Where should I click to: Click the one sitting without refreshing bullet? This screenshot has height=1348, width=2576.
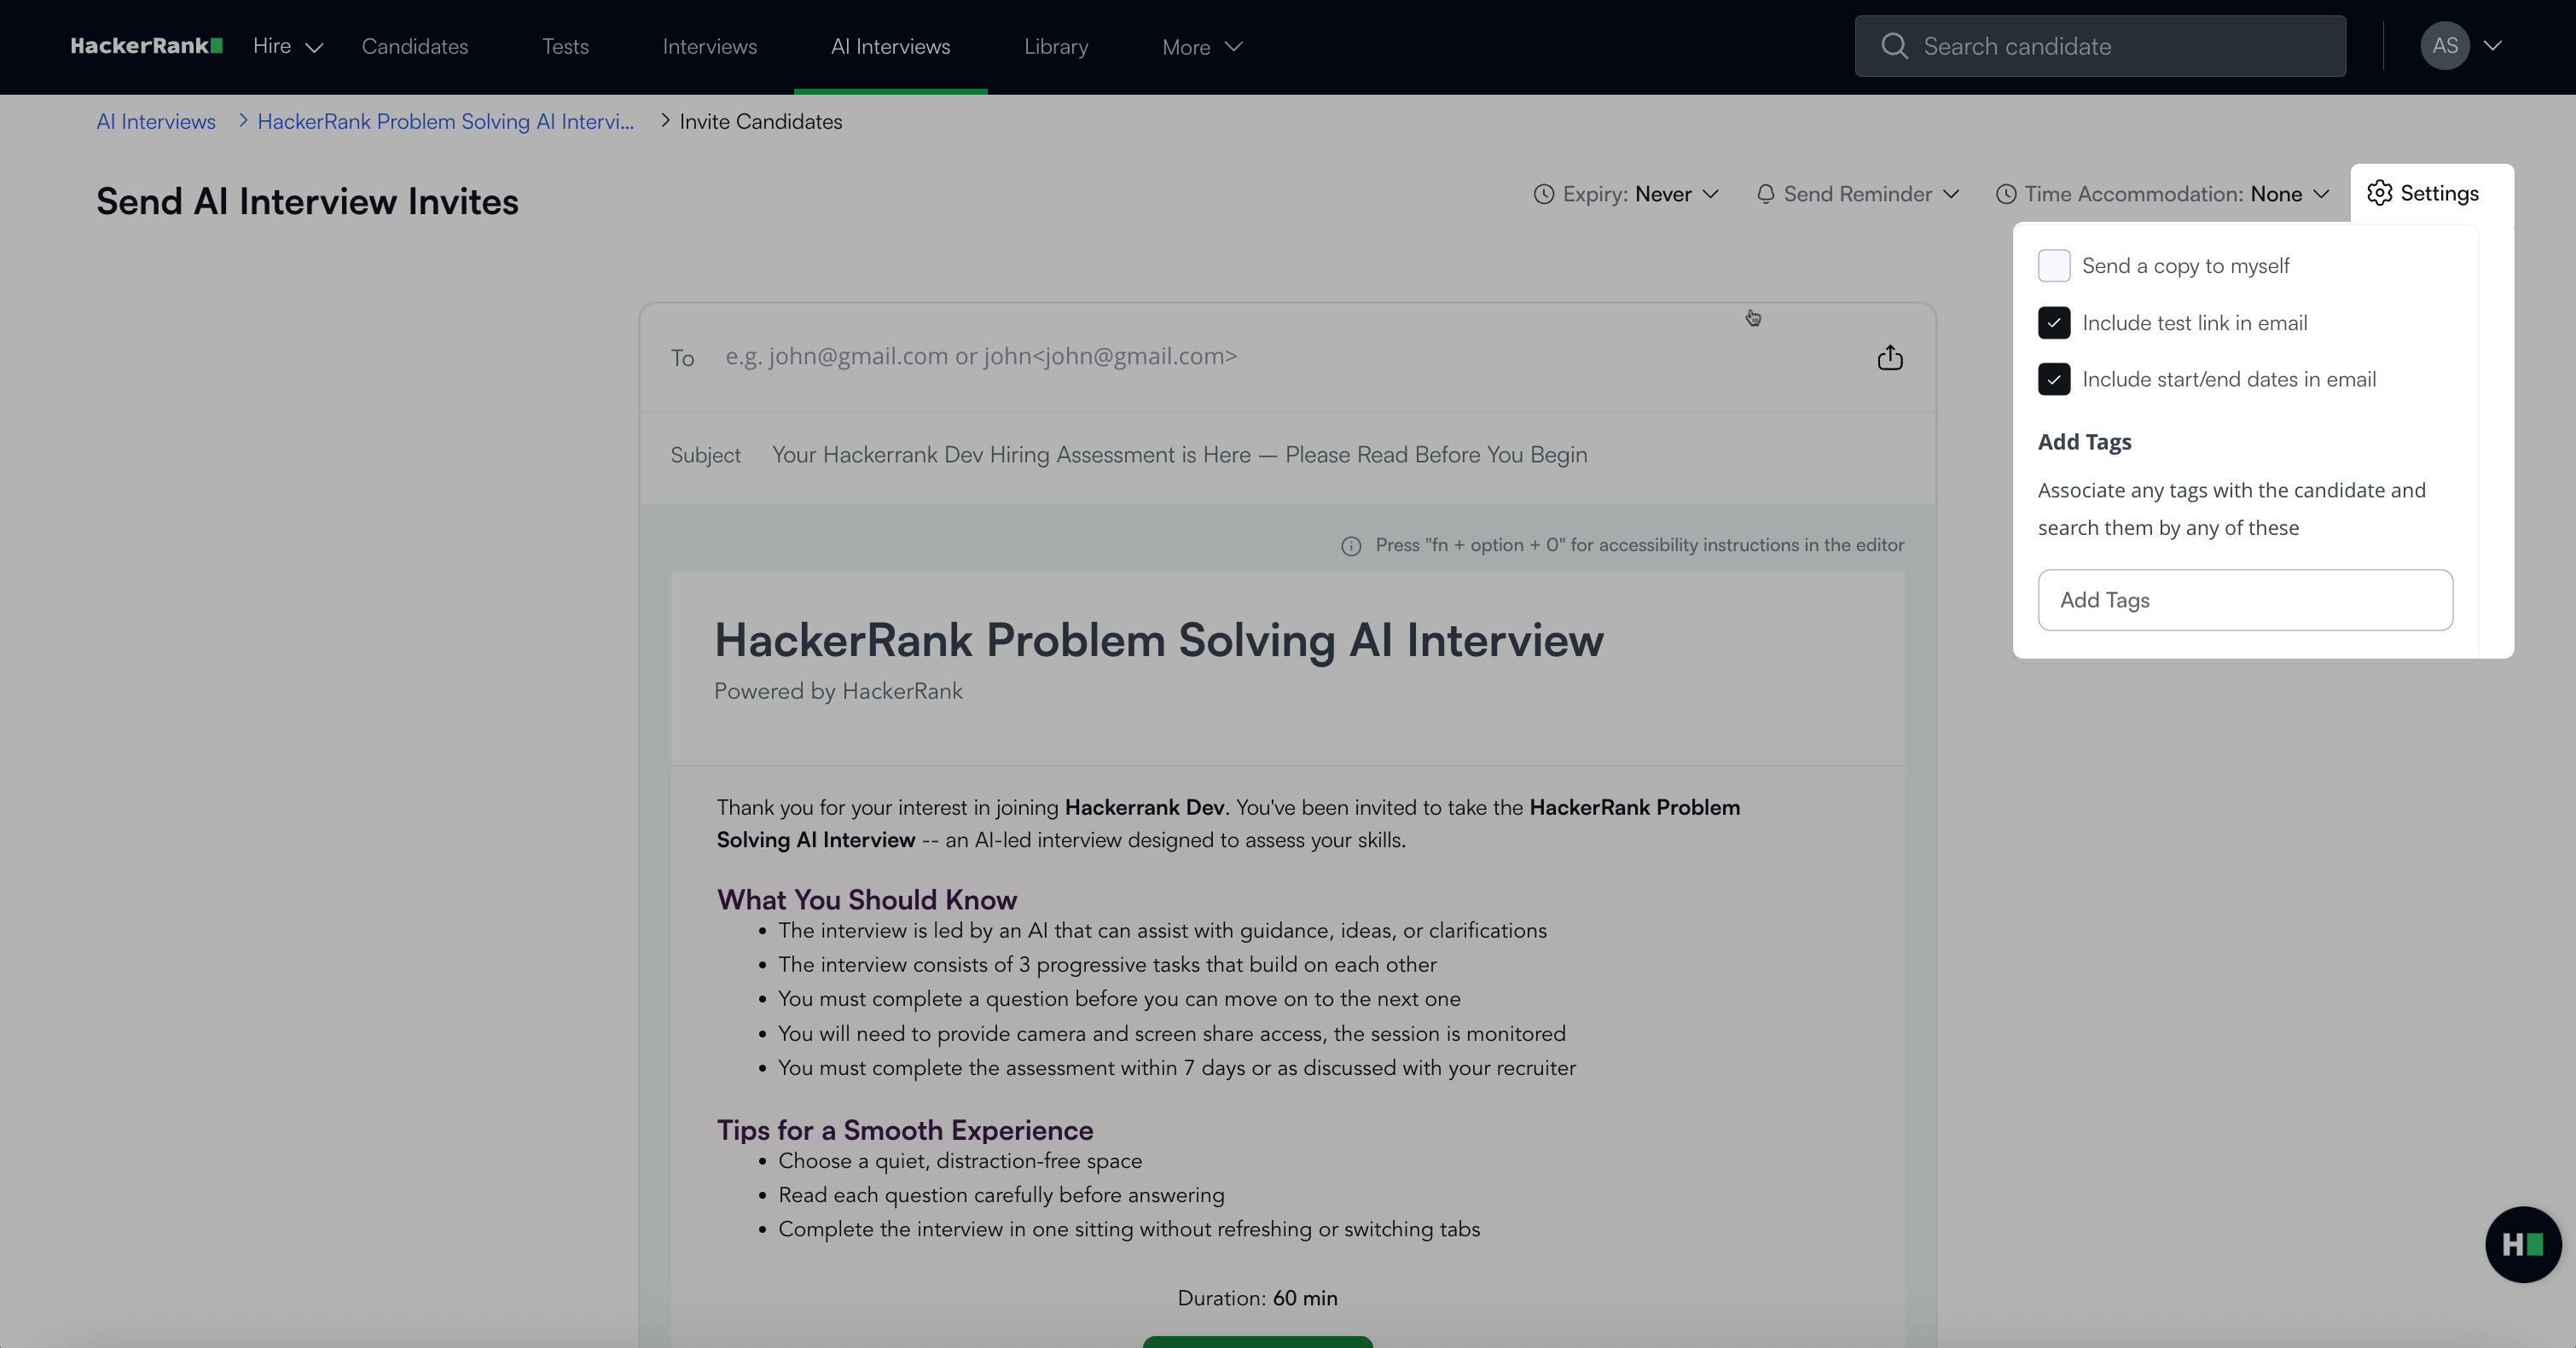click(1129, 1229)
